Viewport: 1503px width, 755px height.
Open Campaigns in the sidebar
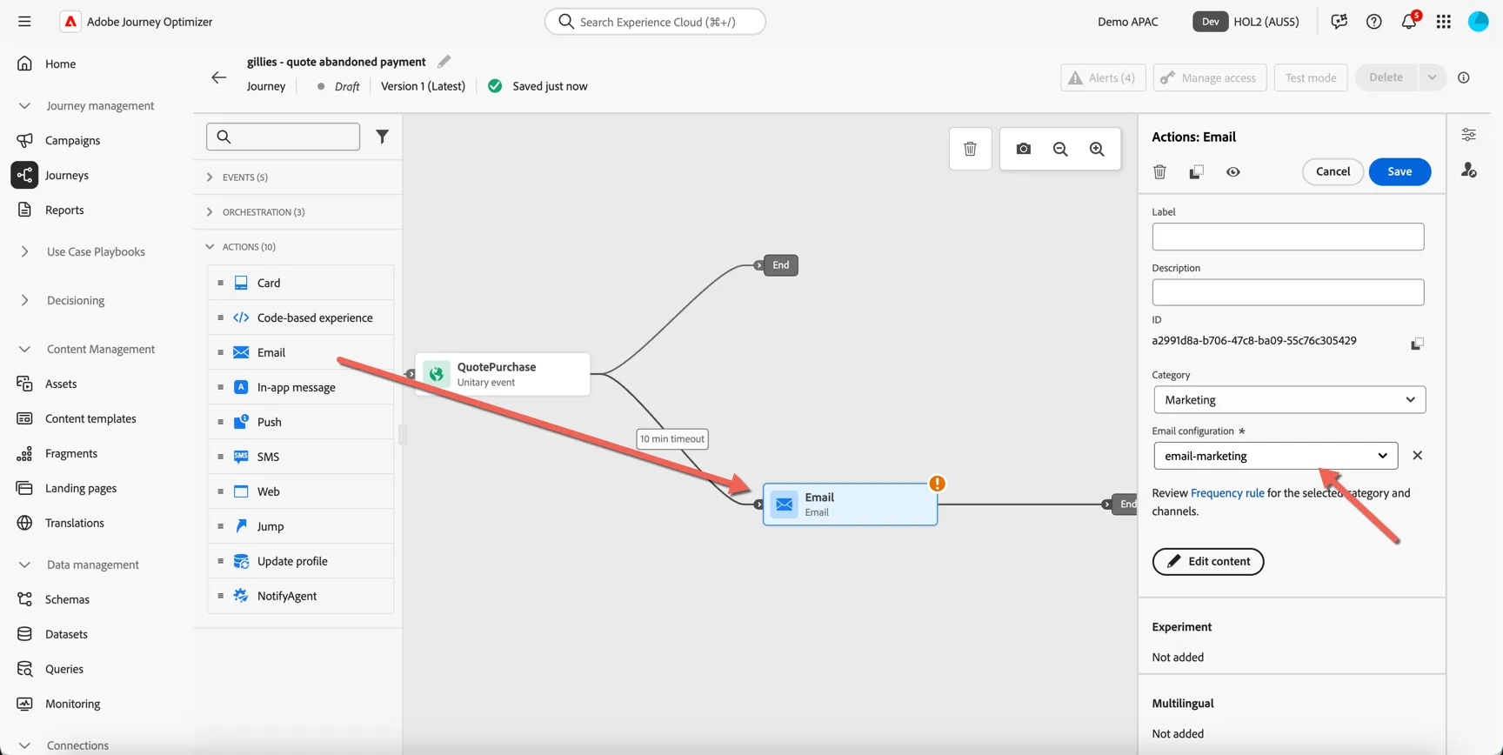[72, 140]
